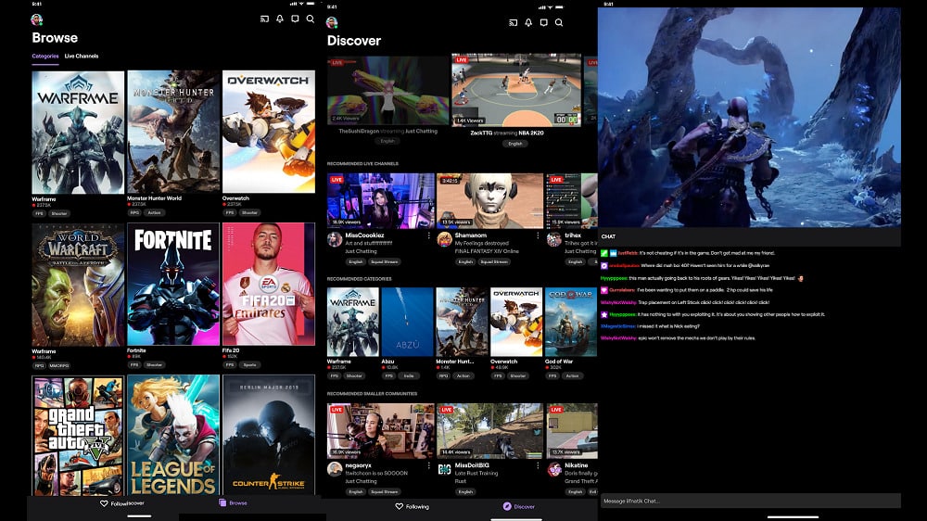927x521 pixels.
Task: Tap cast icon on Discover screen
Action: pyautogui.click(x=514, y=22)
